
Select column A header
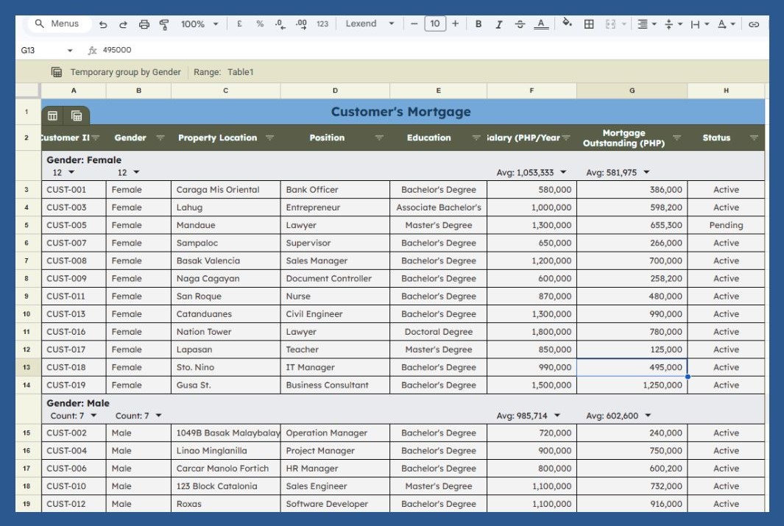(x=74, y=90)
